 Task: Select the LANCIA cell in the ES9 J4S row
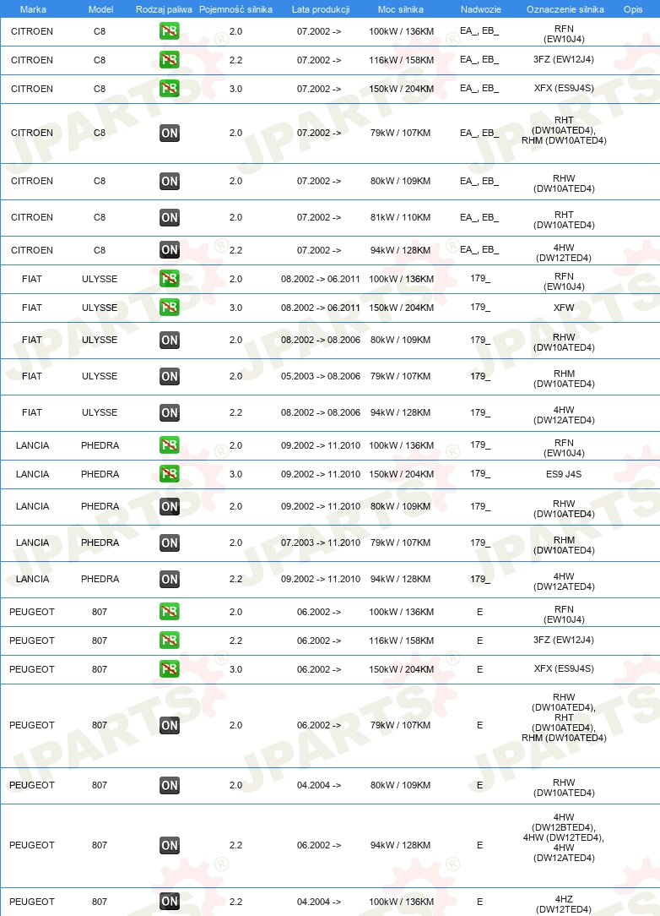pyautogui.click(x=32, y=474)
